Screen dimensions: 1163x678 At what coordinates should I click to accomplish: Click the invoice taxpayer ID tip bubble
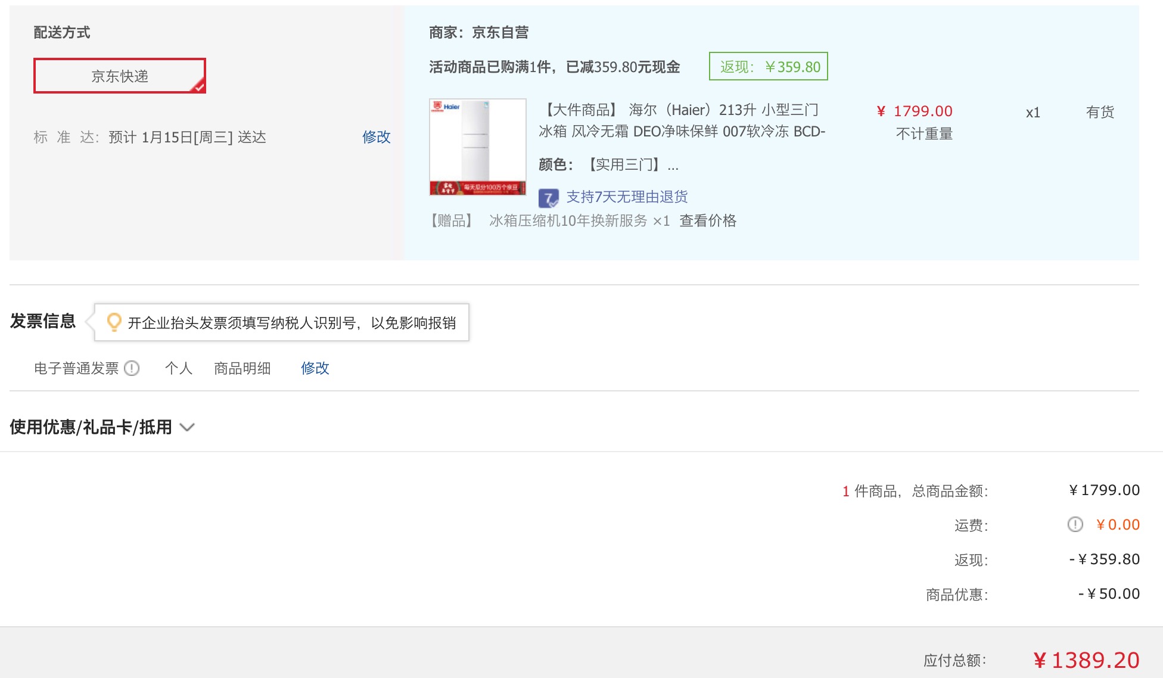click(x=282, y=322)
